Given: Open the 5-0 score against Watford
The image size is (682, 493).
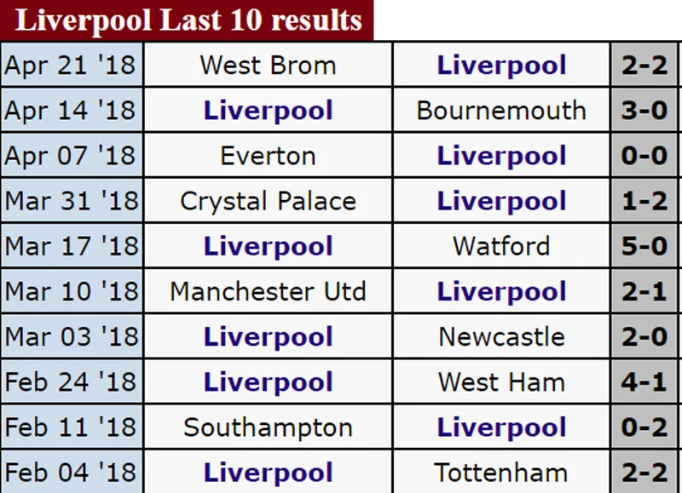Looking at the screenshot, I should click(644, 246).
